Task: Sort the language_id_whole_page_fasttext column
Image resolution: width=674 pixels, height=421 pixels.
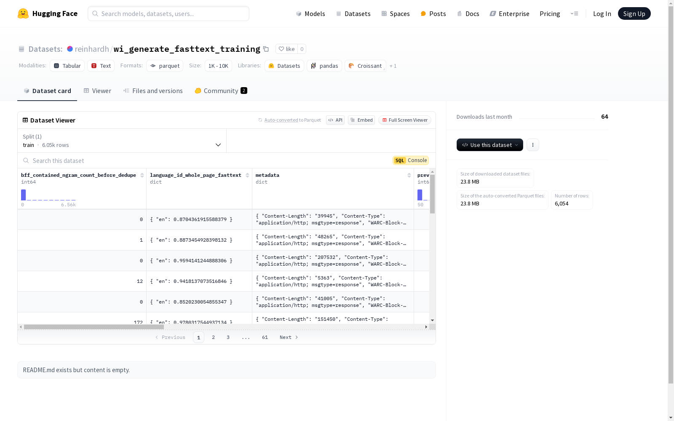Action: click(x=247, y=175)
